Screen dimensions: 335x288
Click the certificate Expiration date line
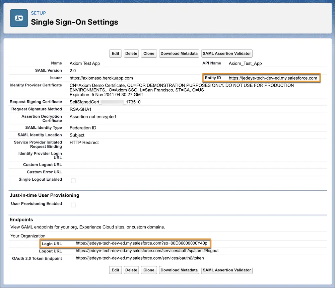pyautogui.click(x=107, y=95)
